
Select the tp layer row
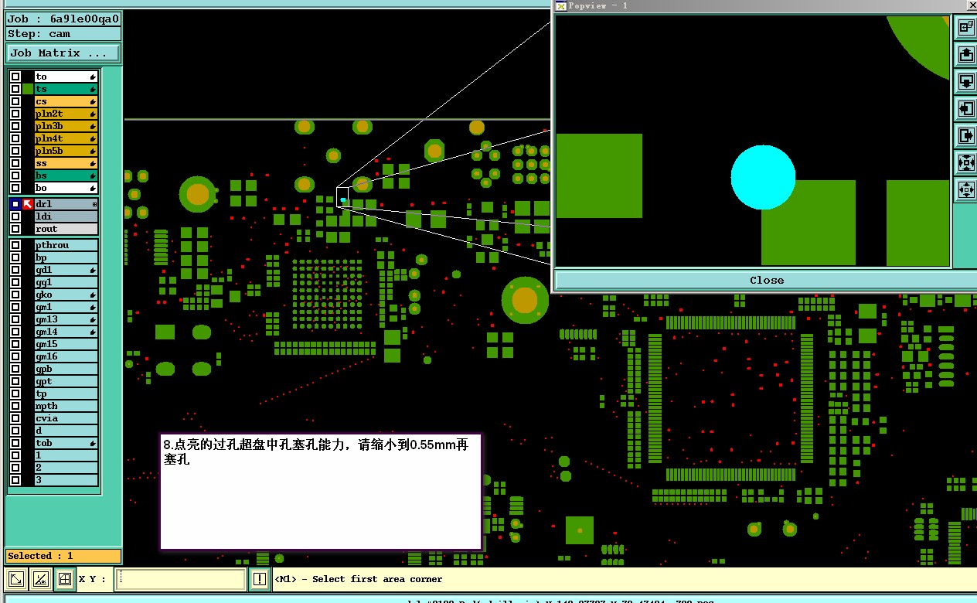pos(66,393)
